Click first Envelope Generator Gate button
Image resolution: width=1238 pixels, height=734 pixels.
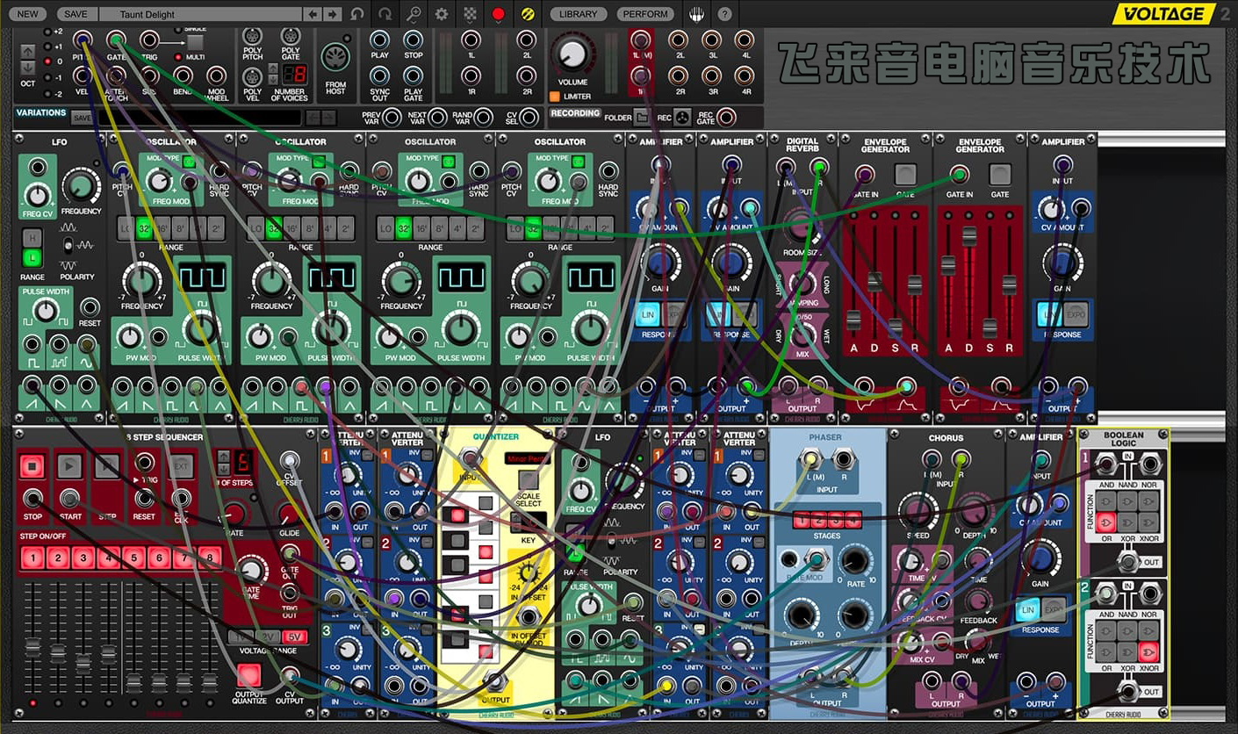tap(905, 174)
